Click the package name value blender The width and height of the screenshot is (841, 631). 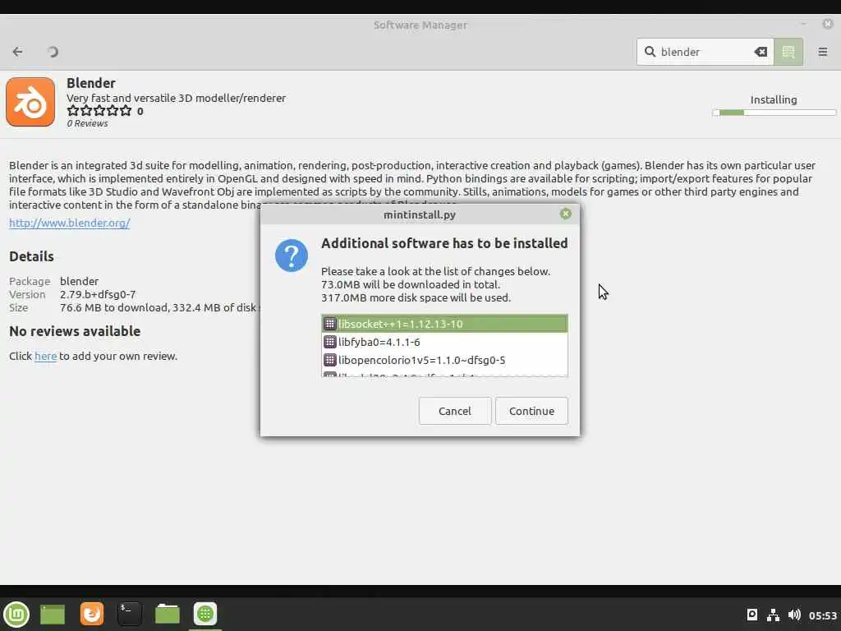(x=80, y=281)
